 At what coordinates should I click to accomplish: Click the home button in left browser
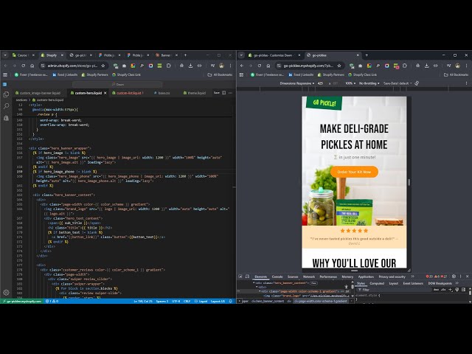32,66
